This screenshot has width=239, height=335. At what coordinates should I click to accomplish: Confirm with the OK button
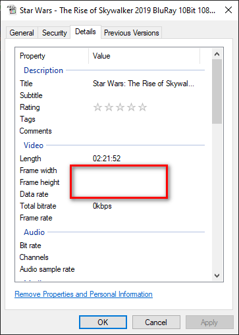pyautogui.click(x=103, y=322)
